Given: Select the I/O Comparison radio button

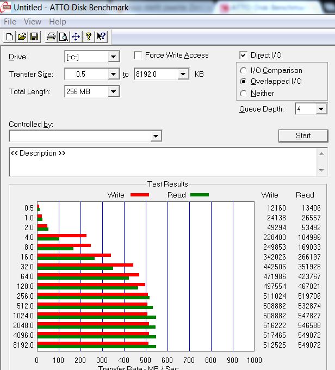Looking at the screenshot, I should click(243, 71).
